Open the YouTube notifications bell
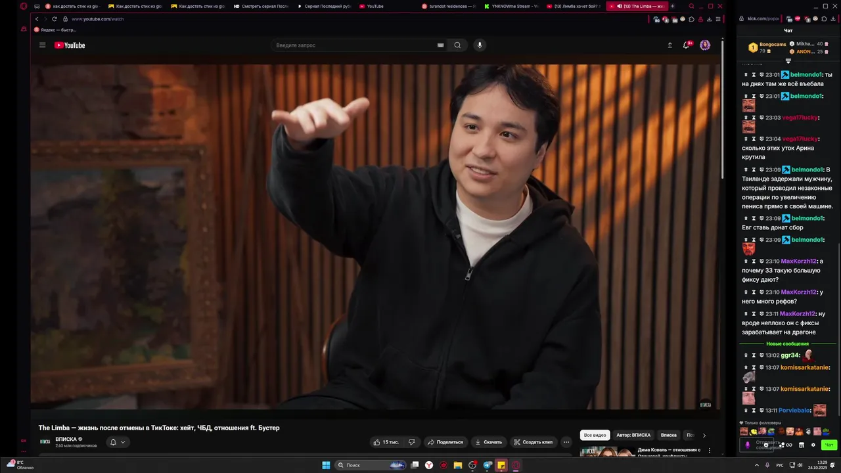The height and width of the screenshot is (473, 841). [686, 45]
